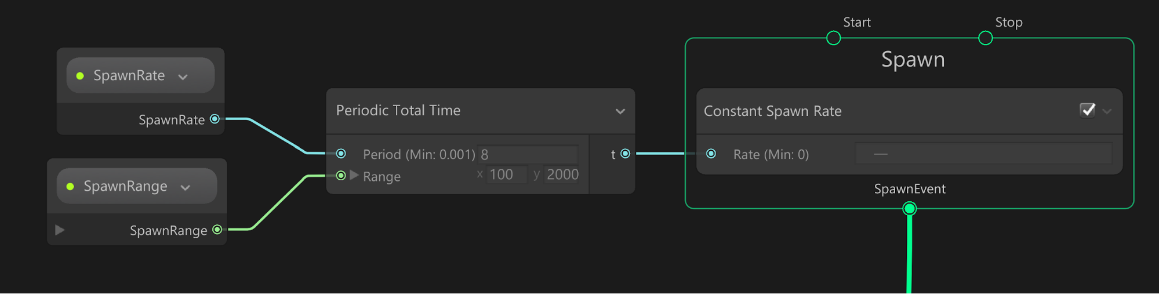Click the Period input port

pos(341,154)
